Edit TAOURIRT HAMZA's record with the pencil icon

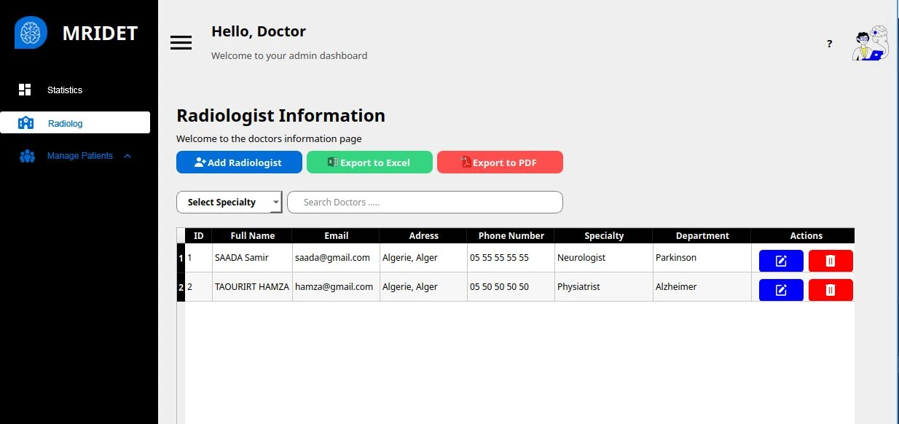click(780, 289)
